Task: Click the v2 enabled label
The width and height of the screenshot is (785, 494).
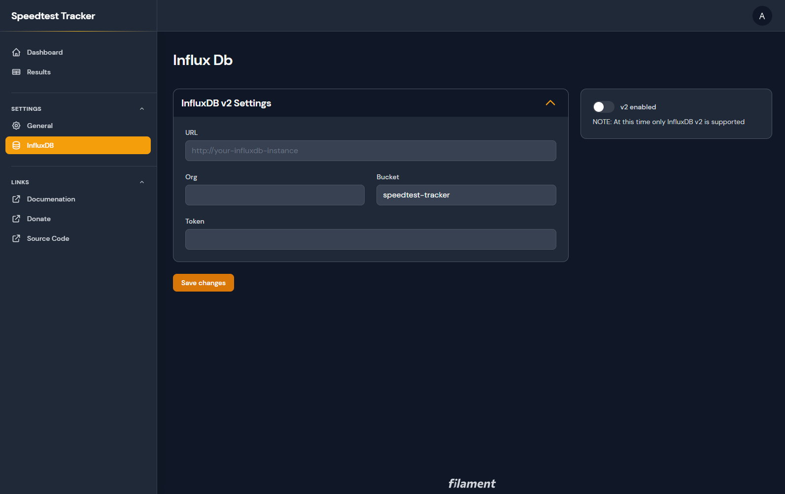Action: tap(638, 107)
